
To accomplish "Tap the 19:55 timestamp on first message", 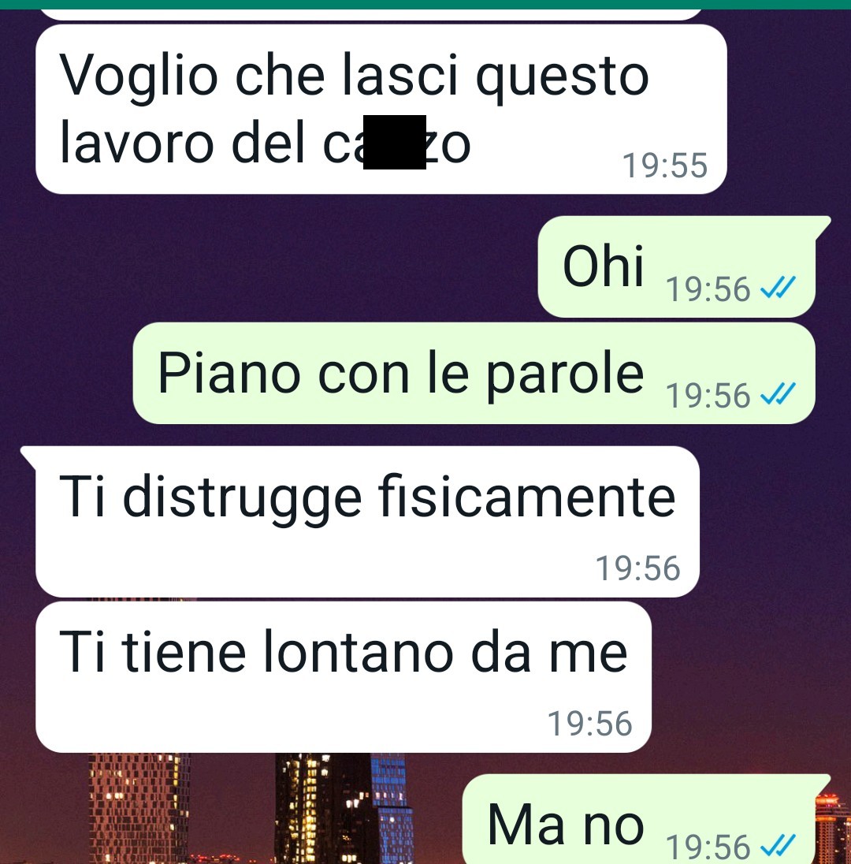I will coord(665,166).
